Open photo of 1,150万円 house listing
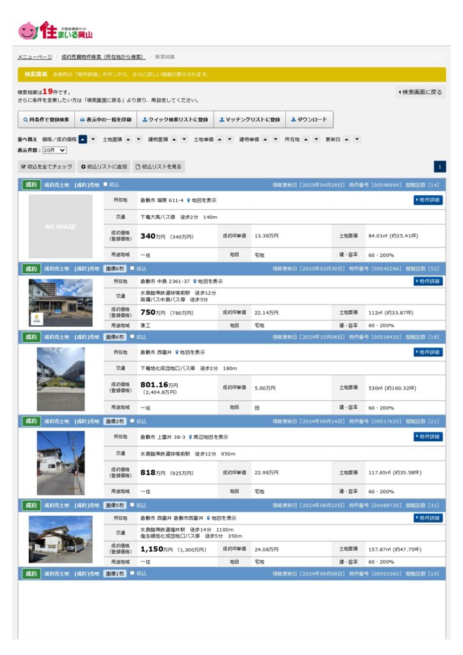The height and width of the screenshot is (655, 463). 61,540
